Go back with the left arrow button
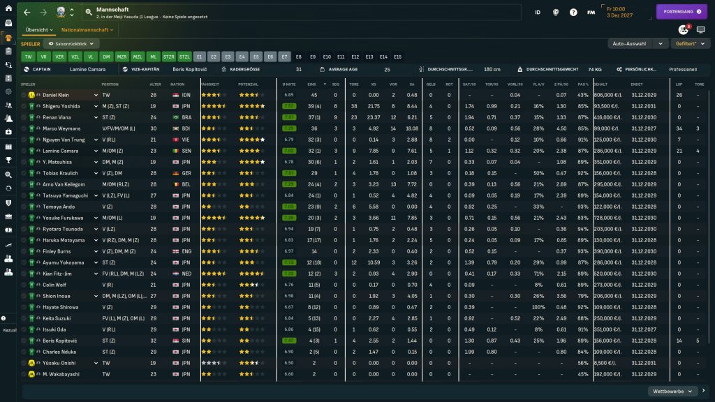Image resolution: width=715 pixels, height=402 pixels. pos(27,12)
